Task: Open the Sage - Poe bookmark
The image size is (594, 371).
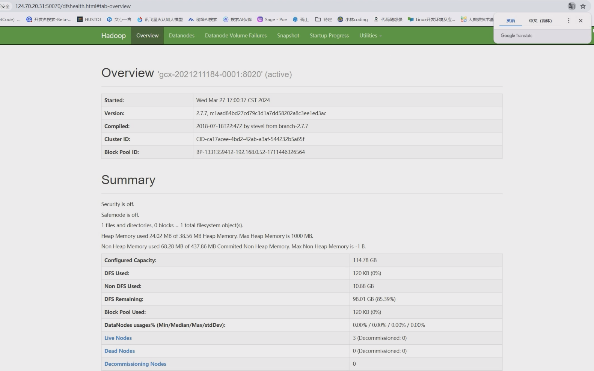Action: pyautogui.click(x=272, y=20)
